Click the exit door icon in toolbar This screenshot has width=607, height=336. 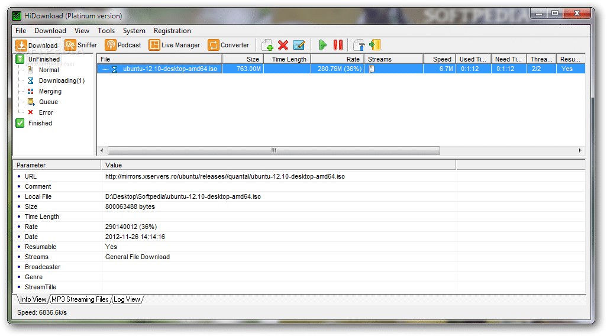(374, 45)
